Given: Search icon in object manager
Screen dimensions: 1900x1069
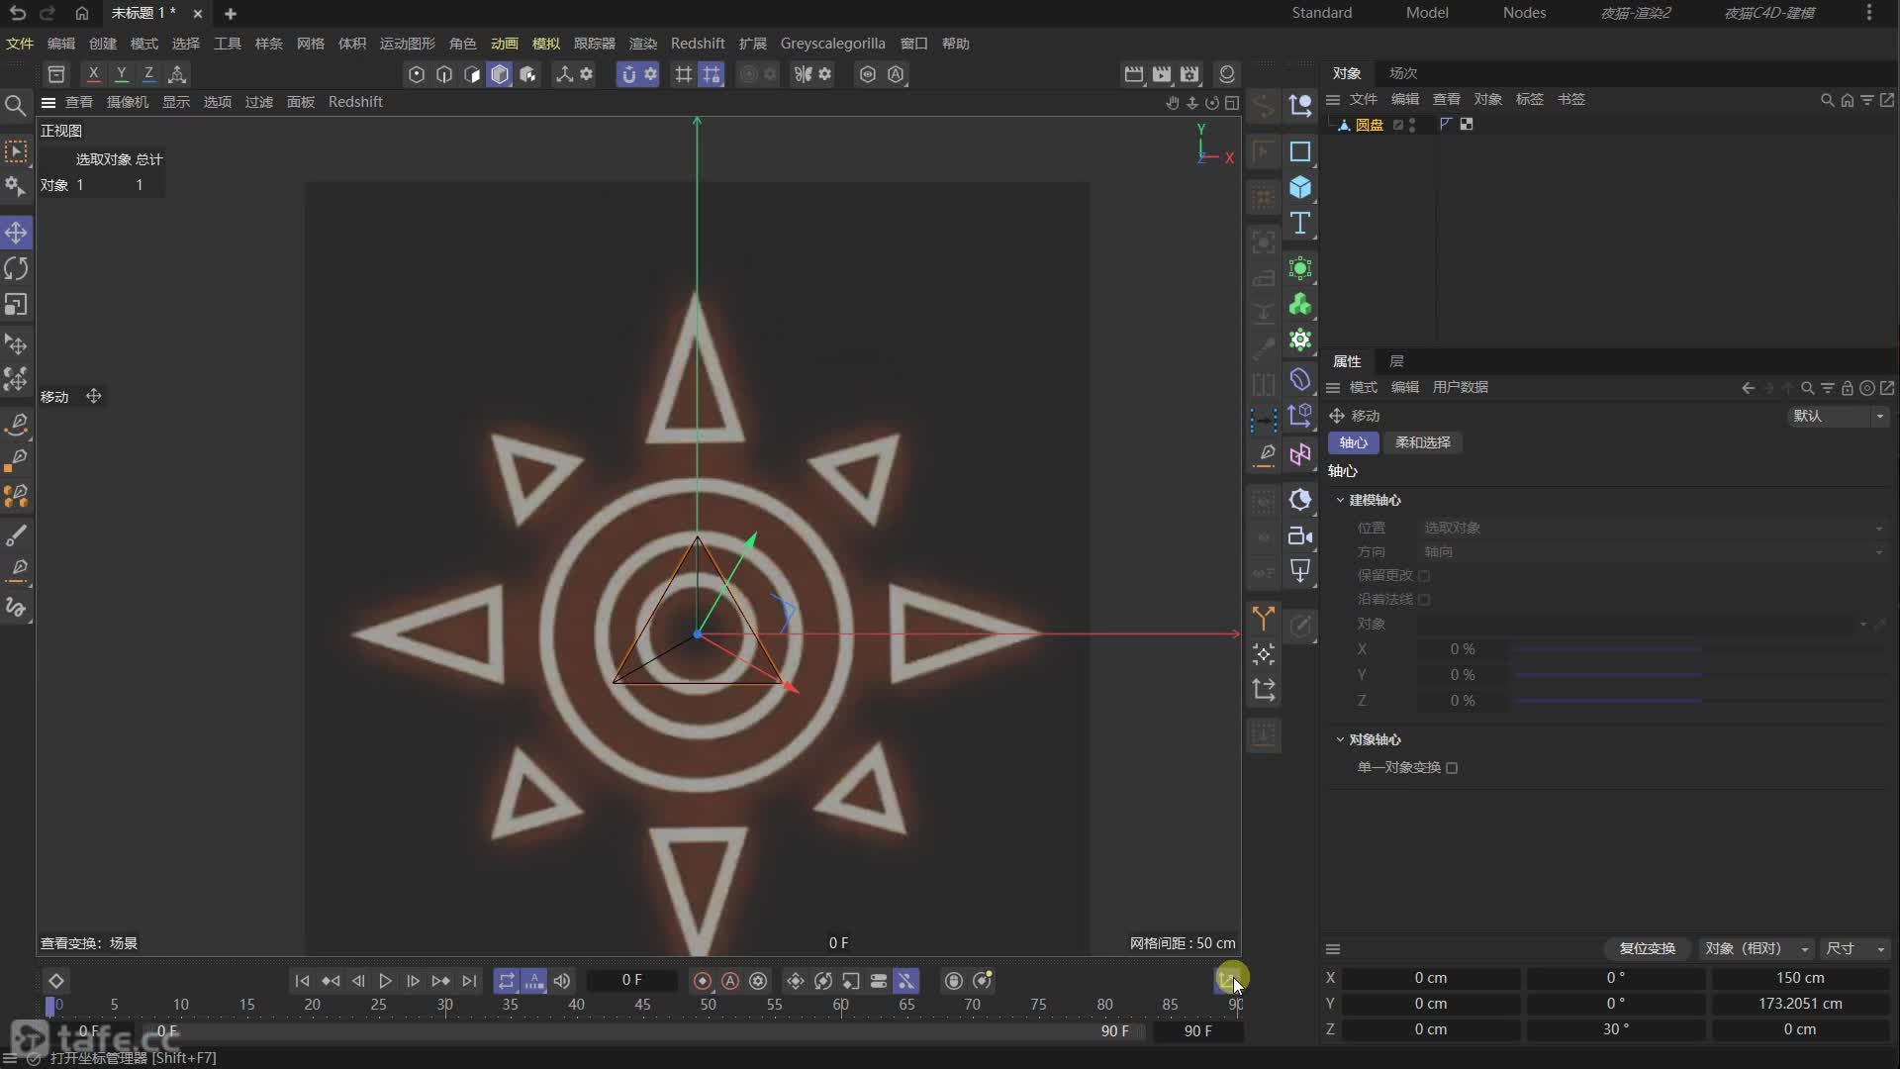Looking at the screenshot, I should pyautogui.click(x=1827, y=100).
